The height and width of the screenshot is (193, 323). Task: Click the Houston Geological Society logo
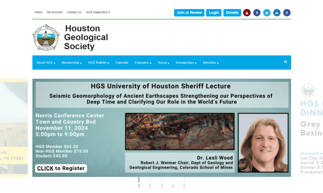[x=46, y=37]
